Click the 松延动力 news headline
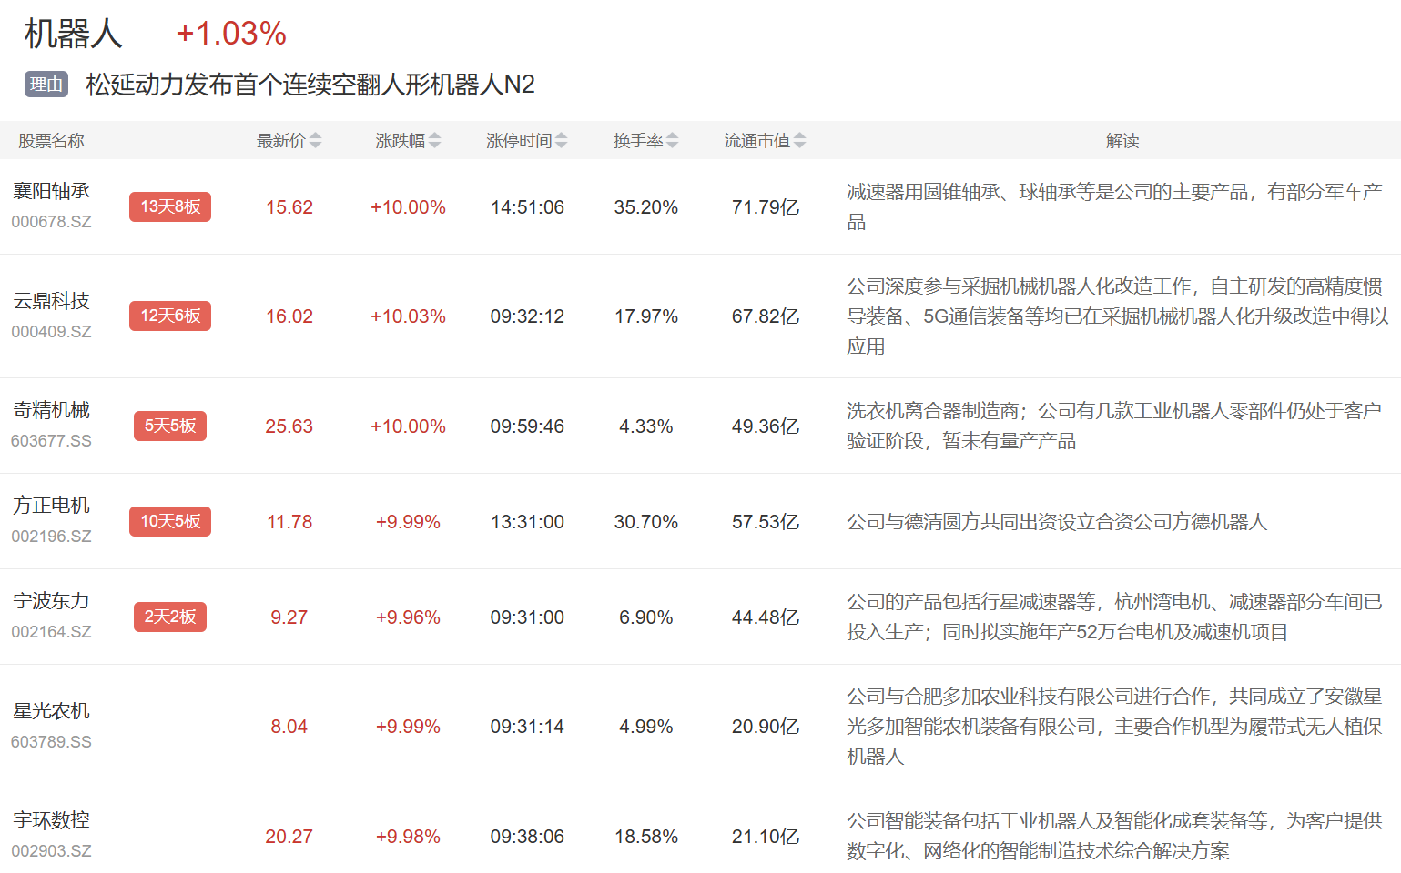The height and width of the screenshot is (873, 1401). click(x=310, y=85)
